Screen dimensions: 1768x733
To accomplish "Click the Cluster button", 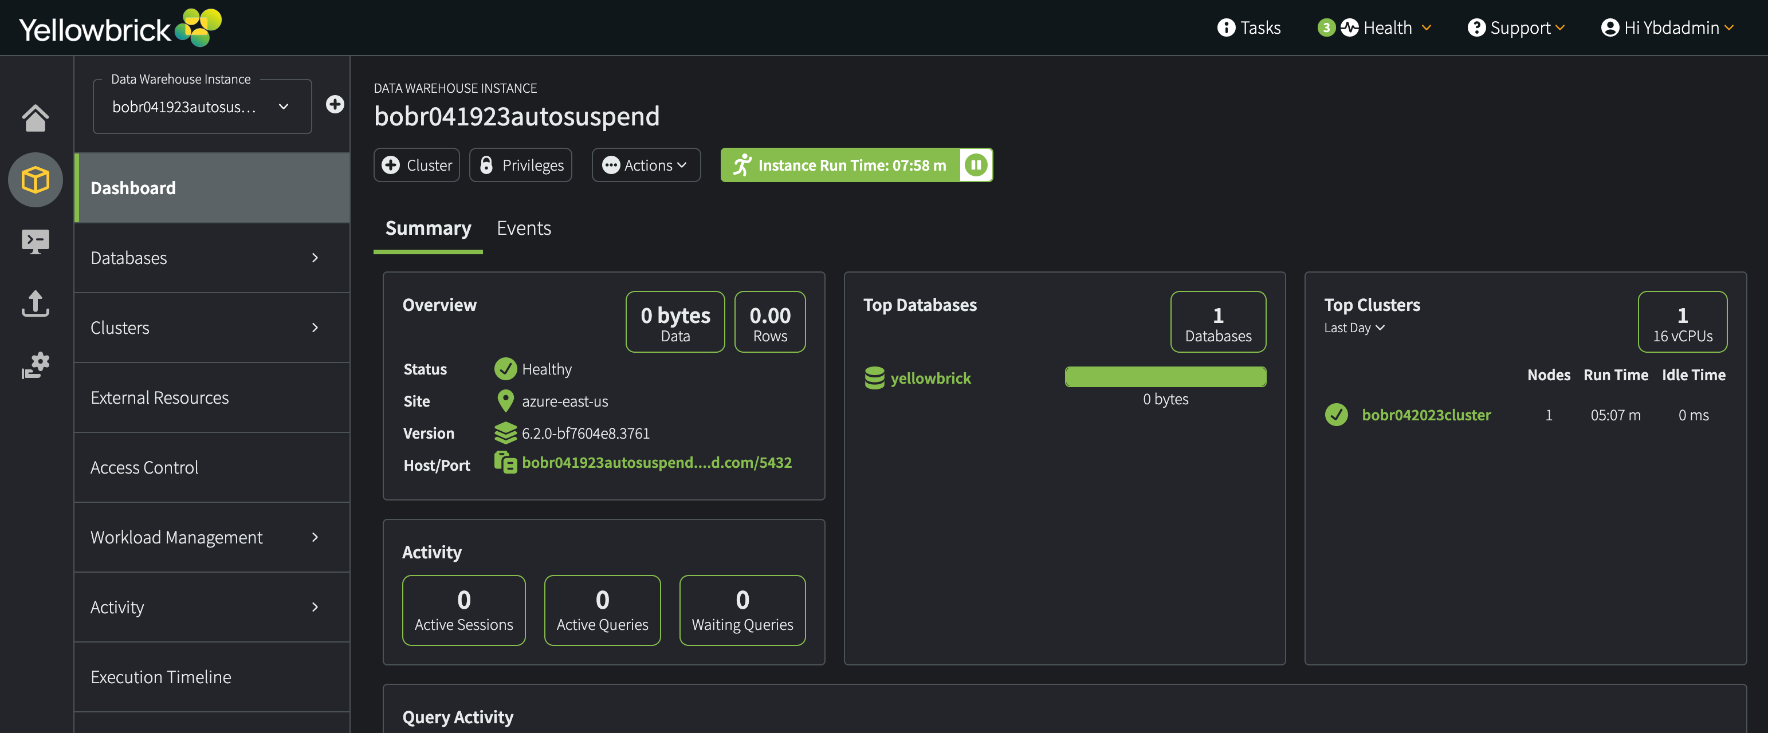I will (417, 165).
